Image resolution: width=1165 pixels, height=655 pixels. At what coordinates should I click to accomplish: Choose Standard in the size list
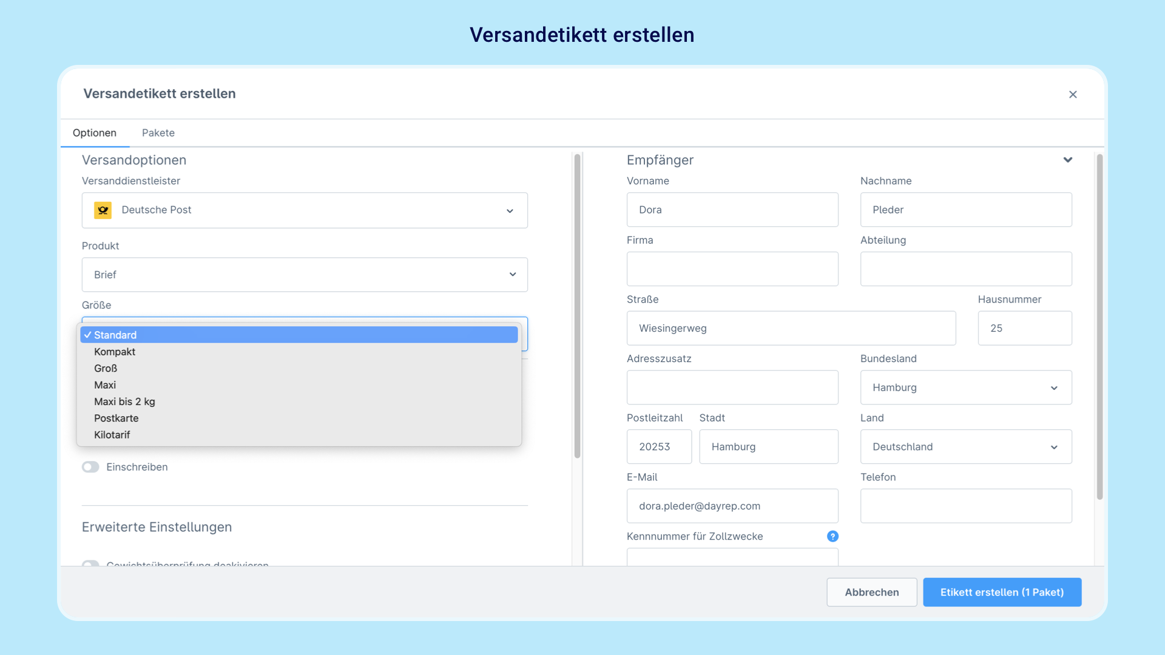point(299,335)
